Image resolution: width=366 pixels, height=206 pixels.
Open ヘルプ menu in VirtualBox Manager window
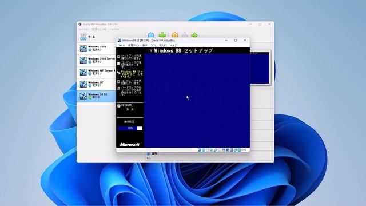(x=114, y=29)
